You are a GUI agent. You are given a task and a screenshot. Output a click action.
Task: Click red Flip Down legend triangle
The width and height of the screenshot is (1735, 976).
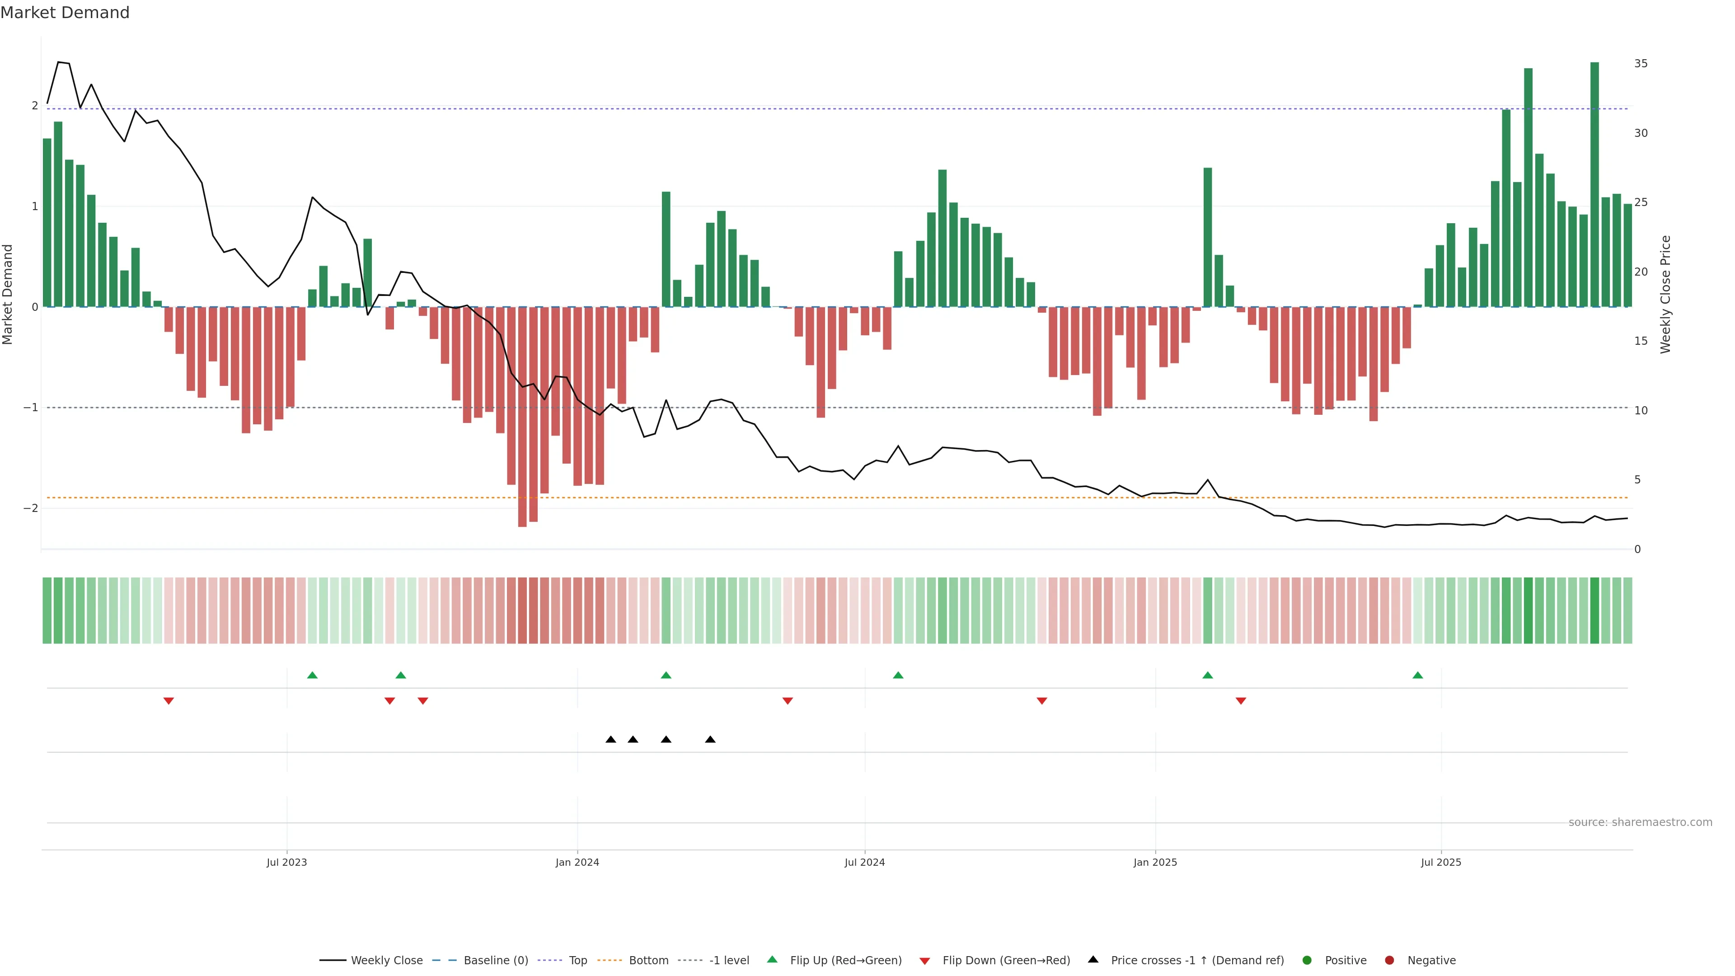[925, 961]
